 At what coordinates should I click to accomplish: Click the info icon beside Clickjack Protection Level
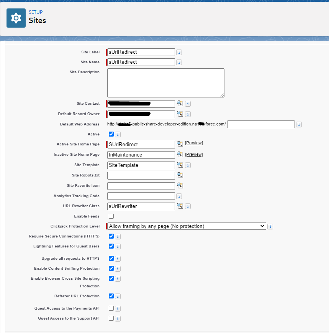pos(270,226)
